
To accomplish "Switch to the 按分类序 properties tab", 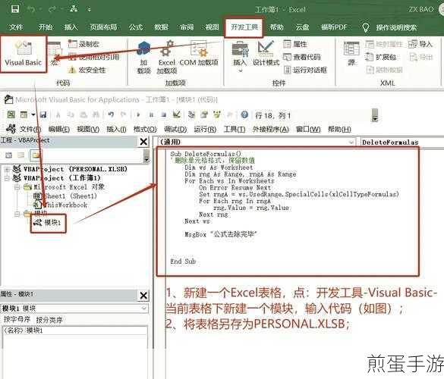I will coord(49,320).
